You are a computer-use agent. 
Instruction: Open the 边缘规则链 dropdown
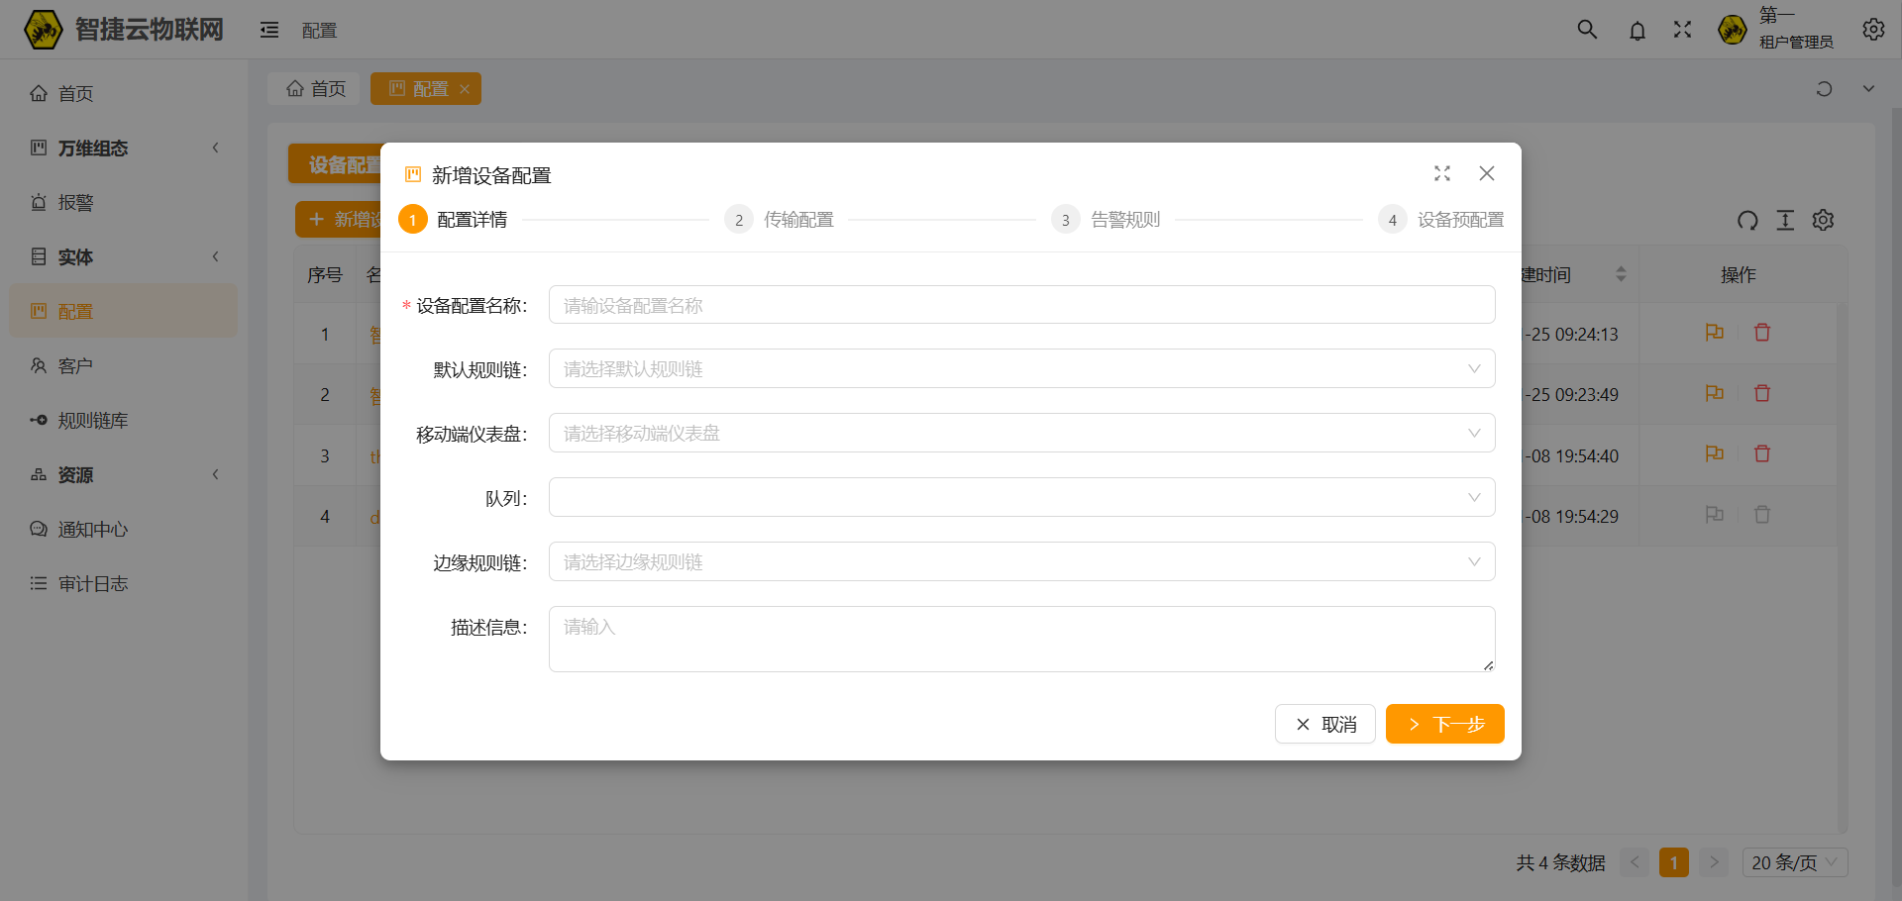1021,562
